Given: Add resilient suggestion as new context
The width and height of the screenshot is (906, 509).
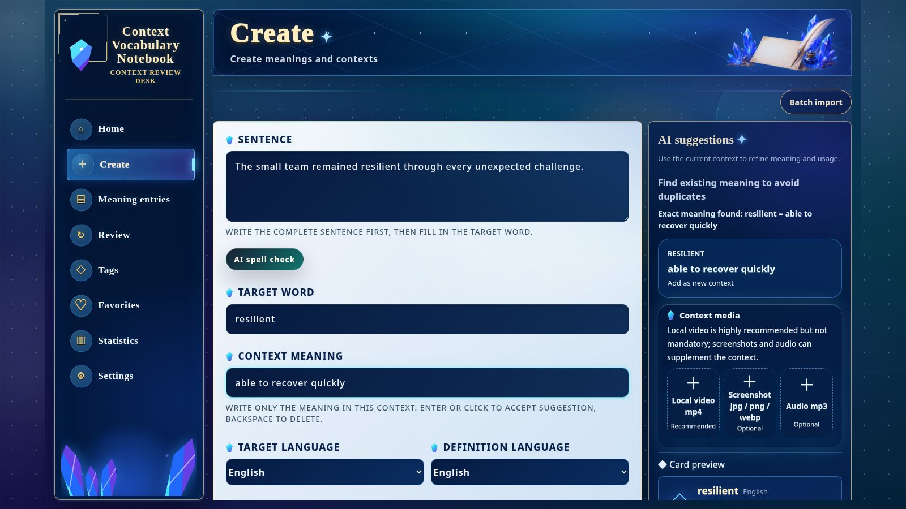Looking at the screenshot, I should point(750,269).
